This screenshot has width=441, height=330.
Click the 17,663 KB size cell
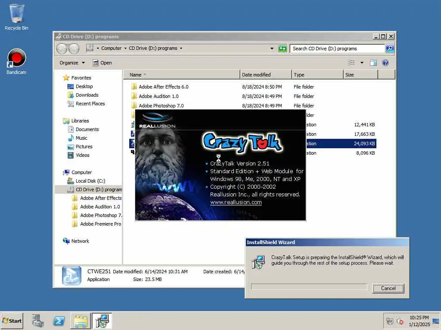364,134
